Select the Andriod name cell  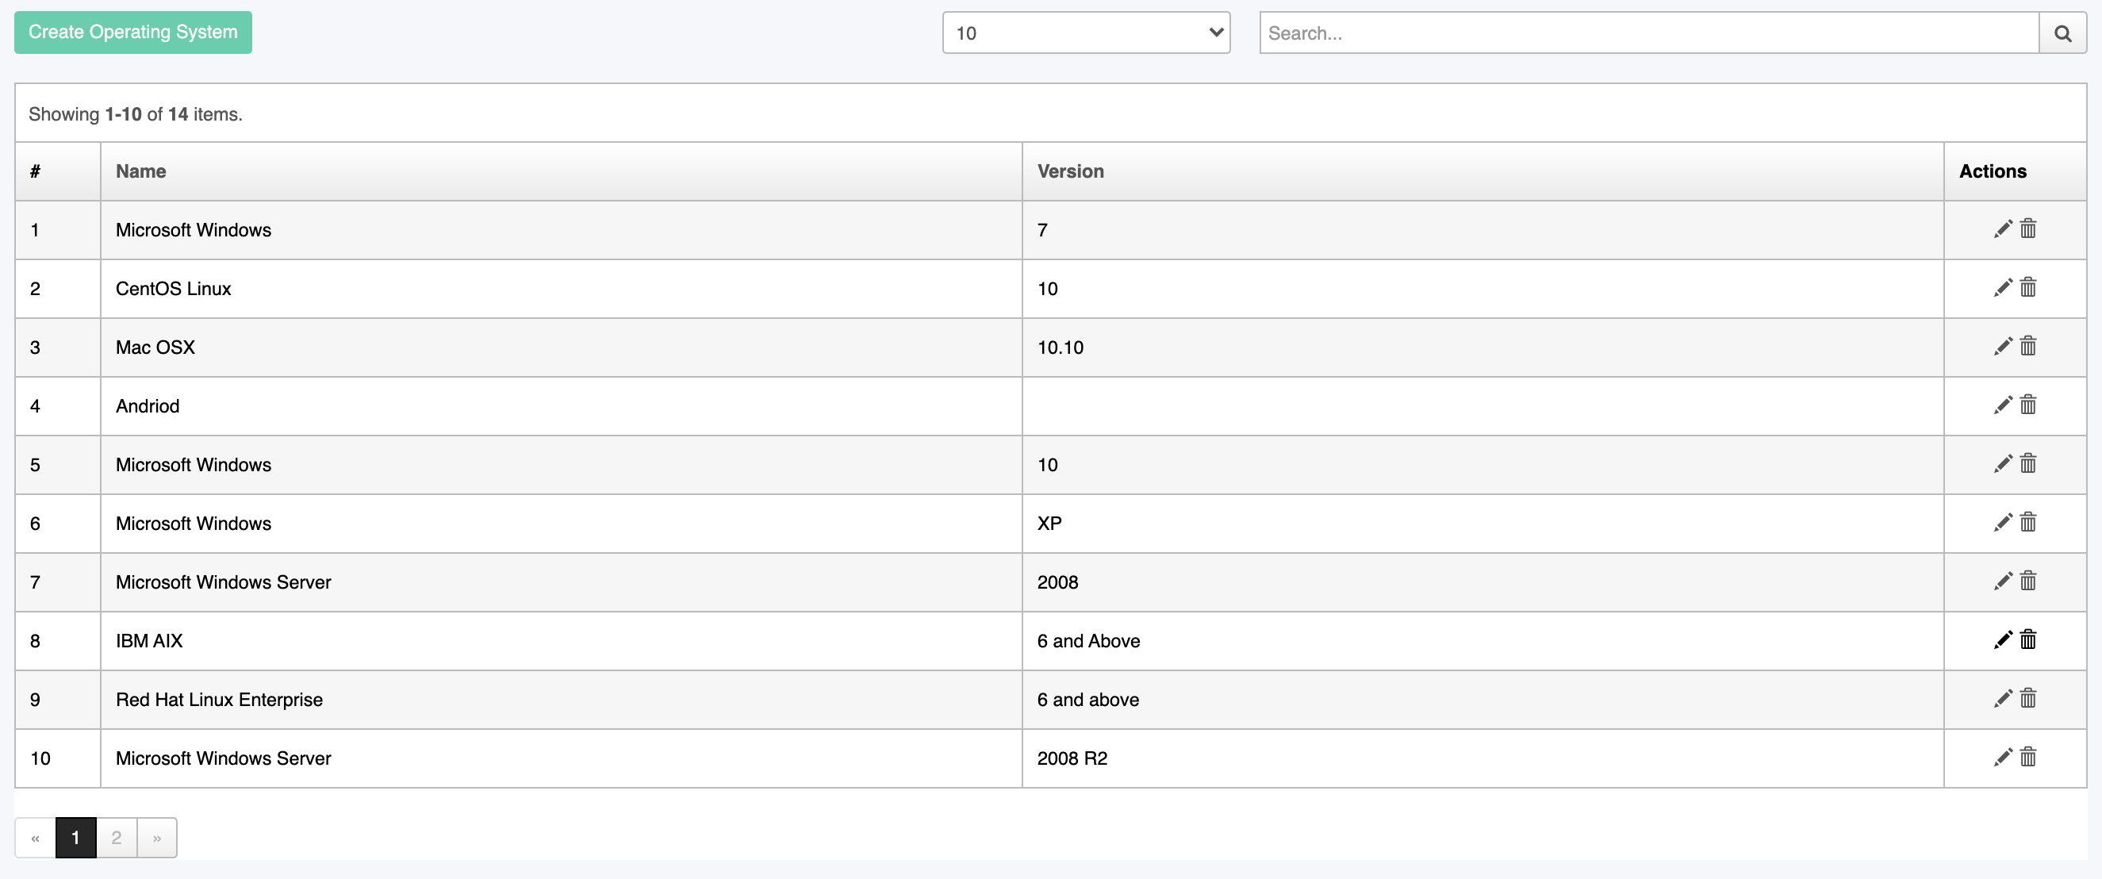tap(562, 406)
